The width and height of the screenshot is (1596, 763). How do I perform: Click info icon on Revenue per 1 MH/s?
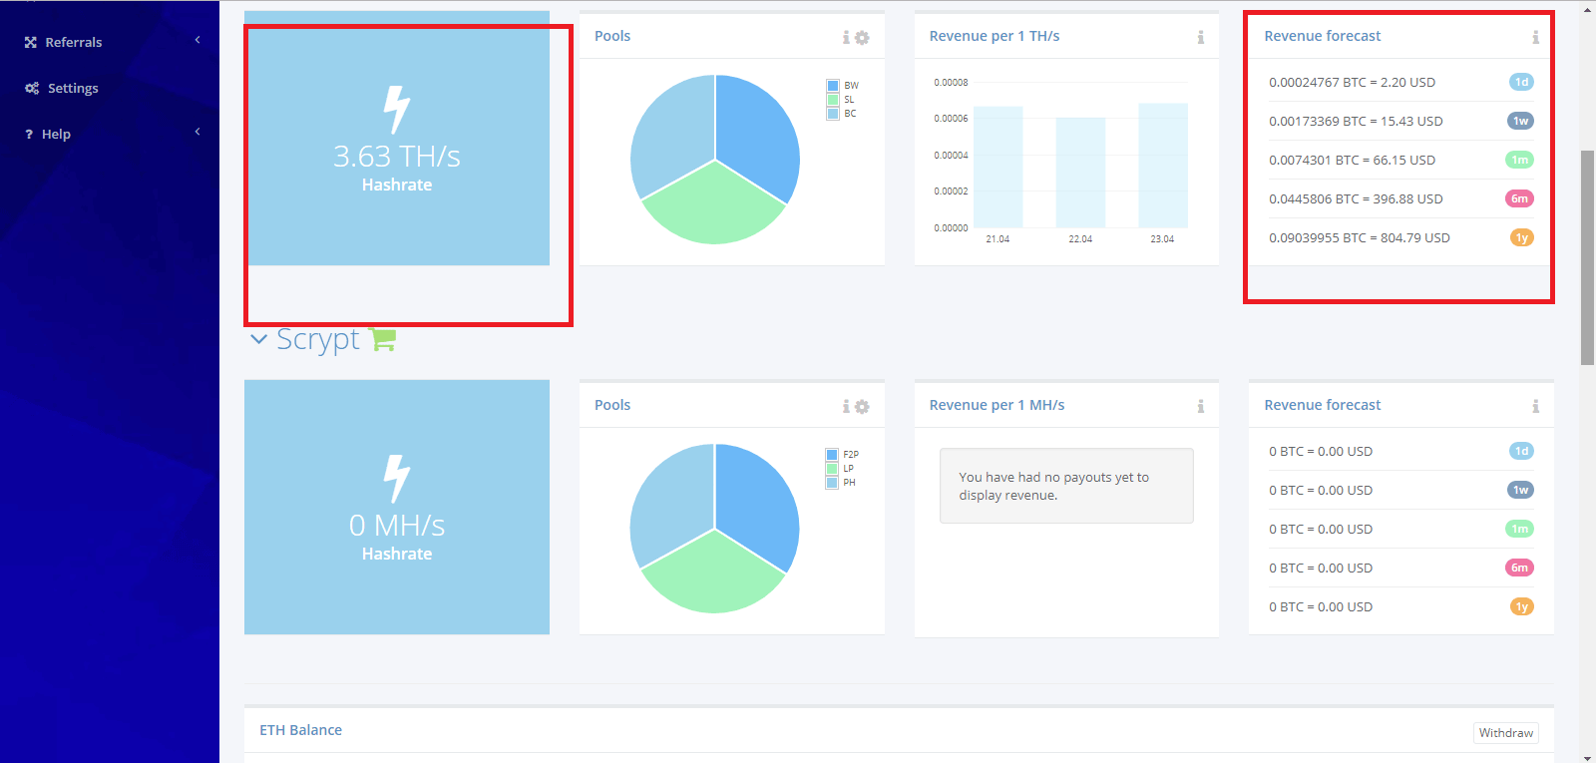point(1201,406)
